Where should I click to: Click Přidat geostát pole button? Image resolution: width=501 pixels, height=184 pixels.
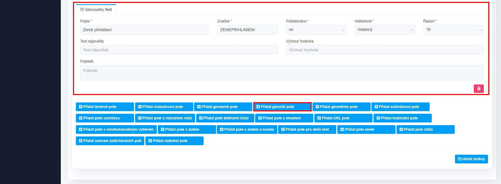click(x=282, y=107)
